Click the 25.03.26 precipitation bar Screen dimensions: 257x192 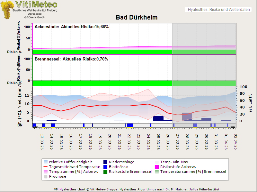(158, 118)
